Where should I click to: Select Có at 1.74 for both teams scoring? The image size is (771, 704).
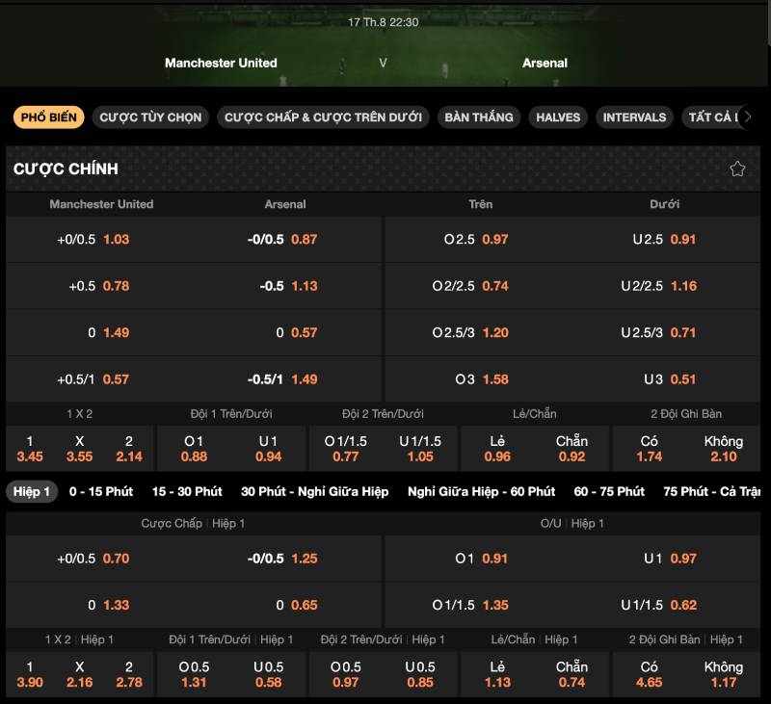coord(650,449)
